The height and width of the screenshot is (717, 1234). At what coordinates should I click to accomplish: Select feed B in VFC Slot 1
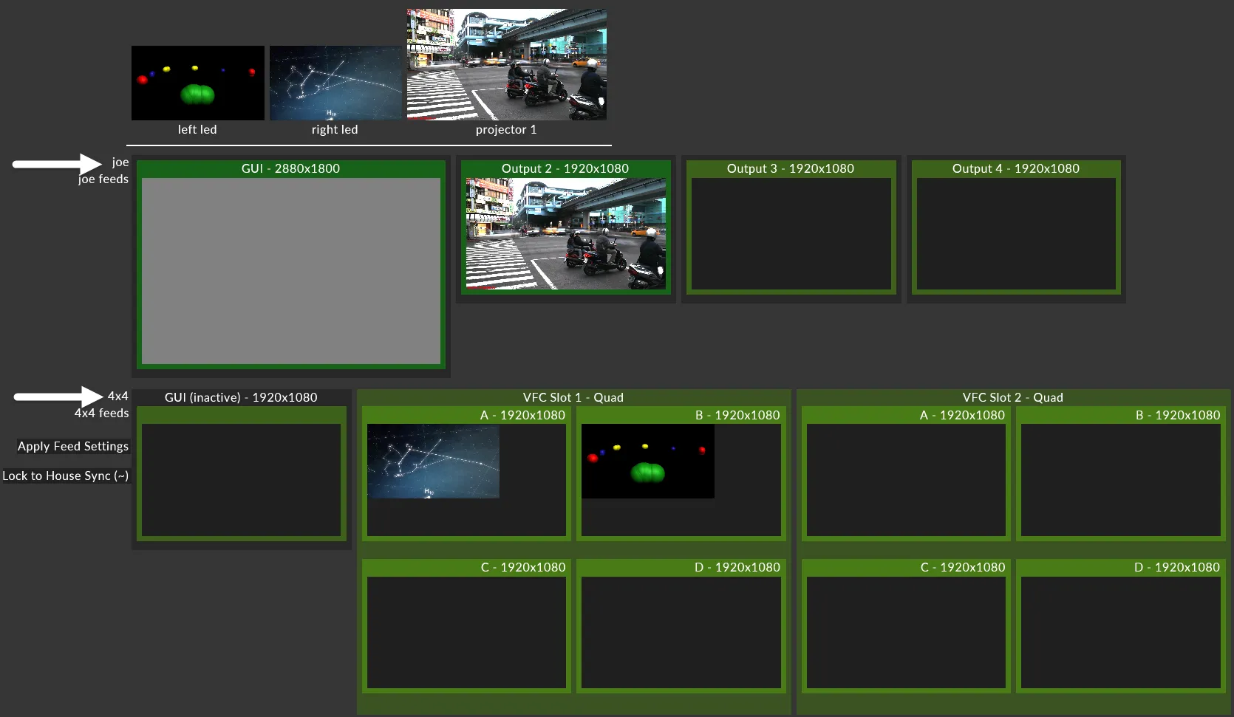pyautogui.click(x=681, y=480)
